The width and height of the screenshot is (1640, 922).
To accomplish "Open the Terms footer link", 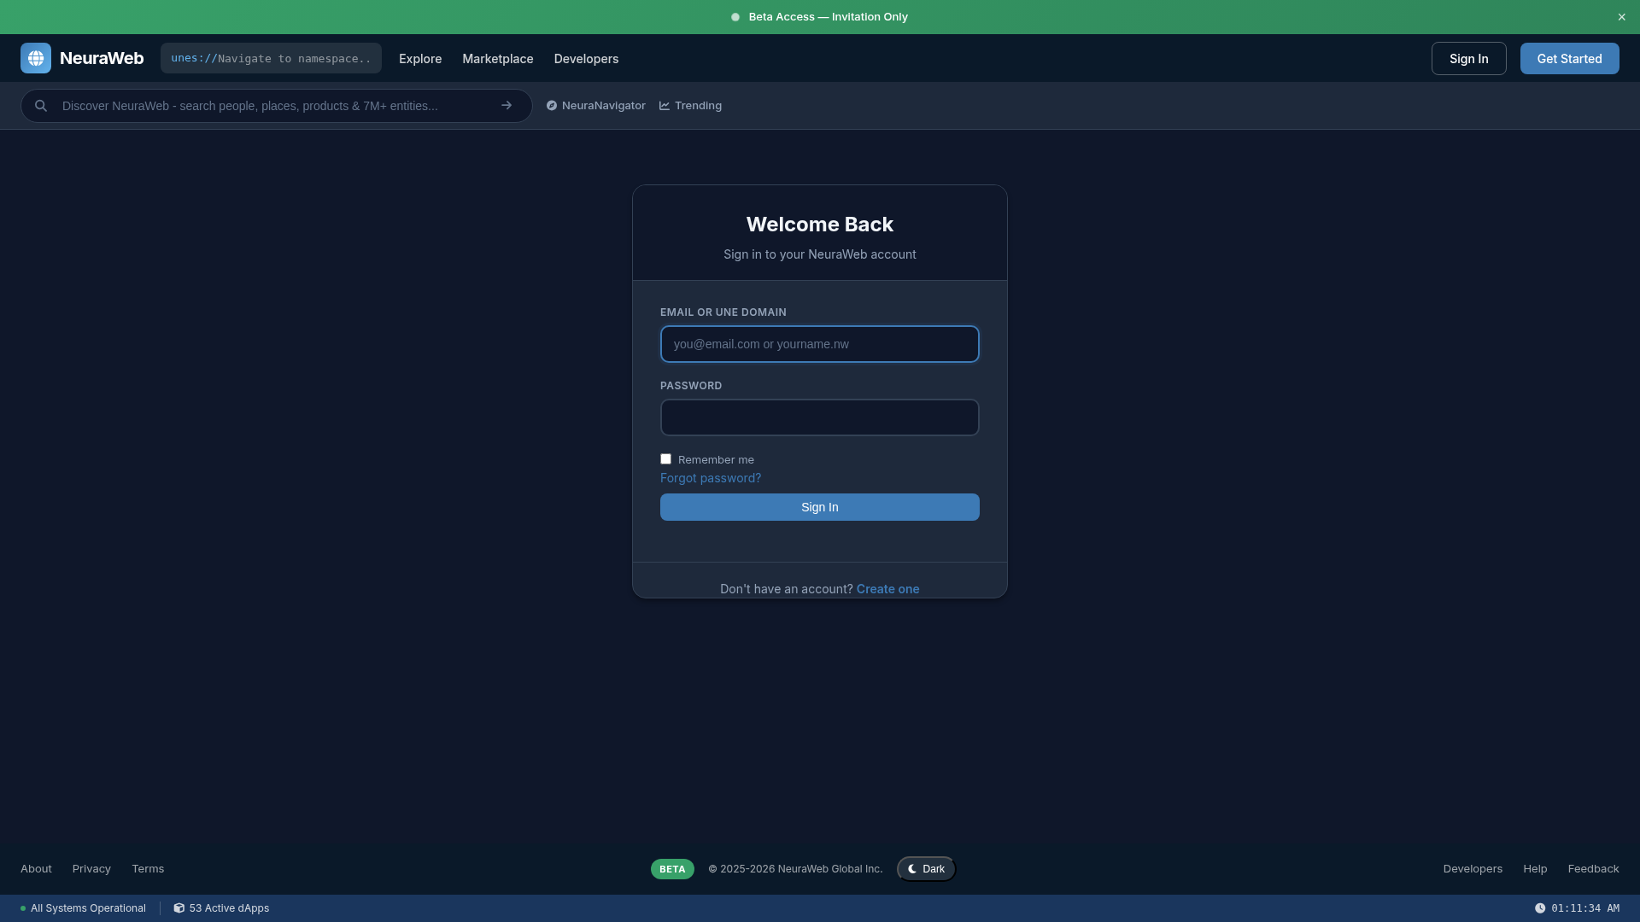I will point(148,869).
